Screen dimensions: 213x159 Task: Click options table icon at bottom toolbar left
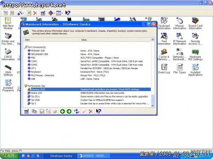(26, 112)
